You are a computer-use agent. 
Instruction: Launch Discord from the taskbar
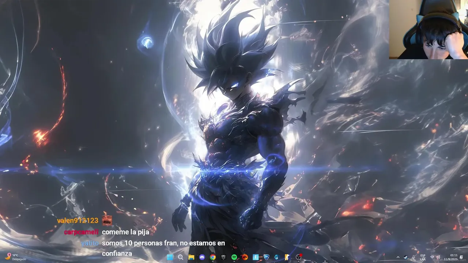click(x=202, y=257)
